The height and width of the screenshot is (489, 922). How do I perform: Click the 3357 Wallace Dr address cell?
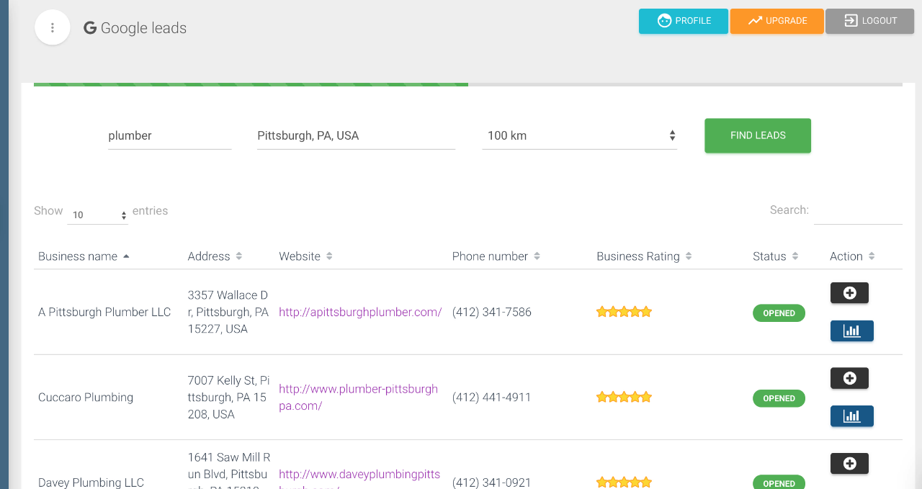228,312
